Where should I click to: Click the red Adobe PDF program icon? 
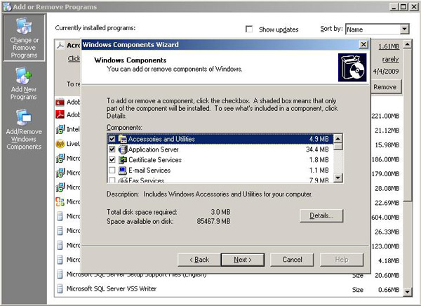pos(60,114)
